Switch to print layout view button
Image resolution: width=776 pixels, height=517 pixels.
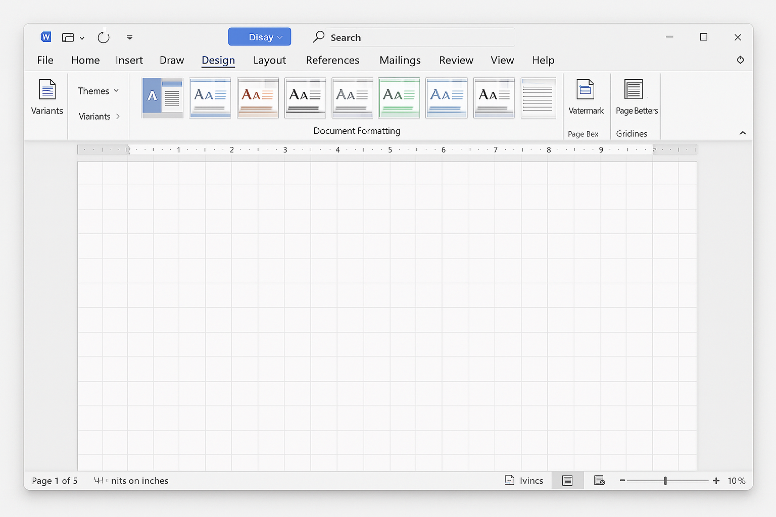[567, 481]
